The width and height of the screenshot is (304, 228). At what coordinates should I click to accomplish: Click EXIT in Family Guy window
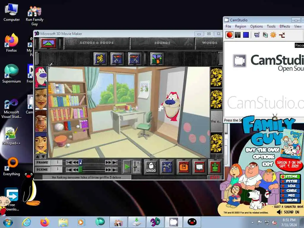267,164
